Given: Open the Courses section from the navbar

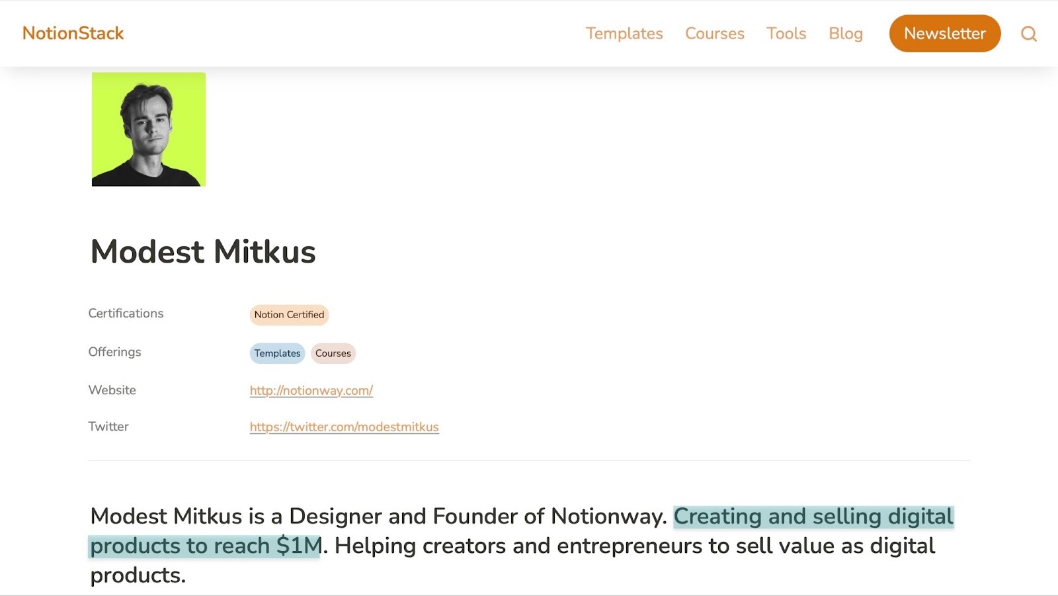Looking at the screenshot, I should [x=714, y=33].
